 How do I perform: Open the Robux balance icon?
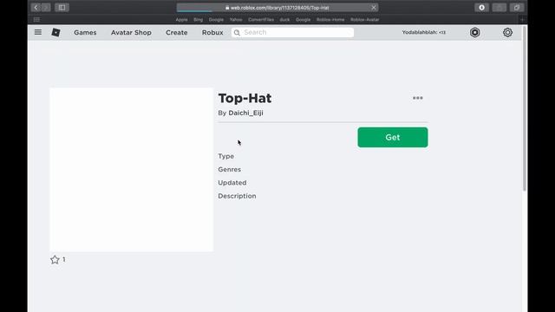point(474,32)
